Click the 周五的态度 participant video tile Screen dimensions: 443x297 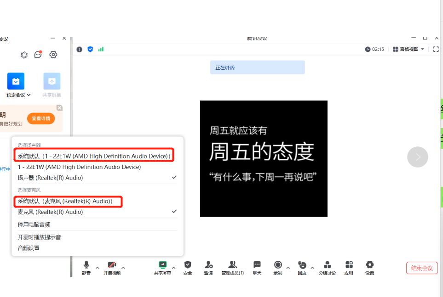coord(264,159)
